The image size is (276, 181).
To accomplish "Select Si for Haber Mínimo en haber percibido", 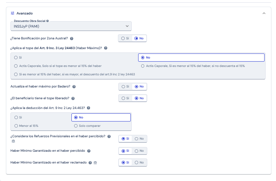I will (125, 151).
